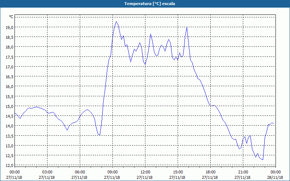Click the 06:00 time axis label
The width and height of the screenshot is (290, 181).
click(80, 172)
